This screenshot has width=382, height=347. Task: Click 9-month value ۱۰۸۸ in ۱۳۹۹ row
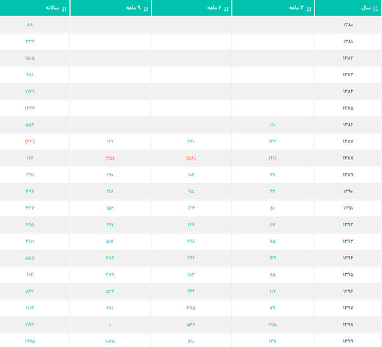tap(110, 341)
